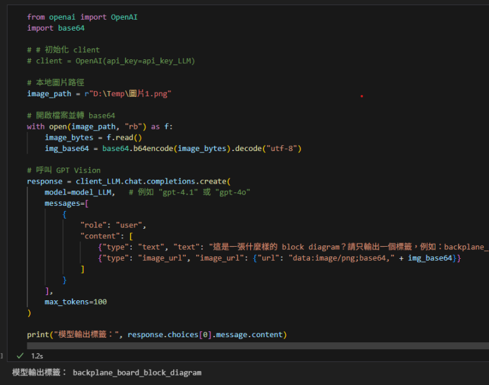Click the '"content": [' line
The height and width of the screenshot is (385, 489).
[107, 236]
